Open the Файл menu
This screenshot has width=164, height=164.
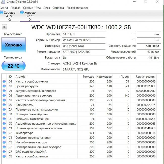pos(4,8)
